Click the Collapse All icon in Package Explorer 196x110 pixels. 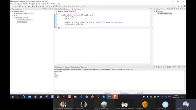click(x=44, y=9)
